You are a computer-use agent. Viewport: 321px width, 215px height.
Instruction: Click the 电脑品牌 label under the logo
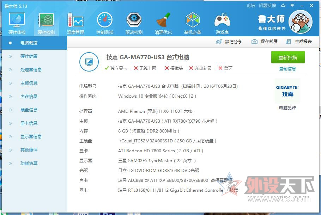coord(287,108)
